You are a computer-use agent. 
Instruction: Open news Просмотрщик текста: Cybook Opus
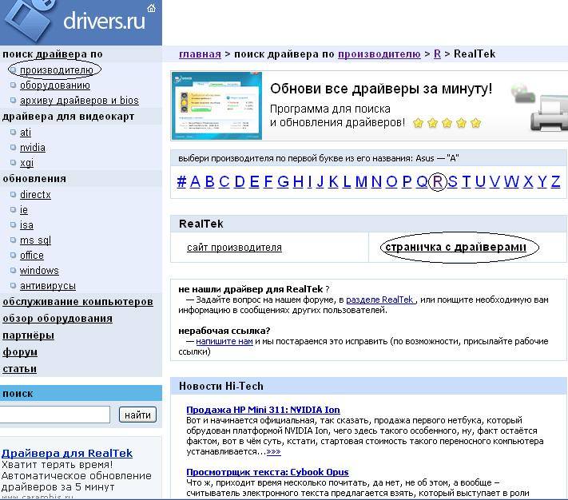[x=268, y=472]
